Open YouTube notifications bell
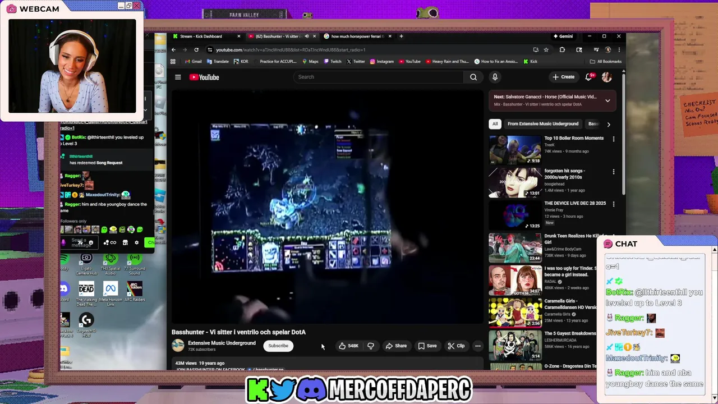Image resolution: width=718 pixels, height=404 pixels. coord(588,77)
